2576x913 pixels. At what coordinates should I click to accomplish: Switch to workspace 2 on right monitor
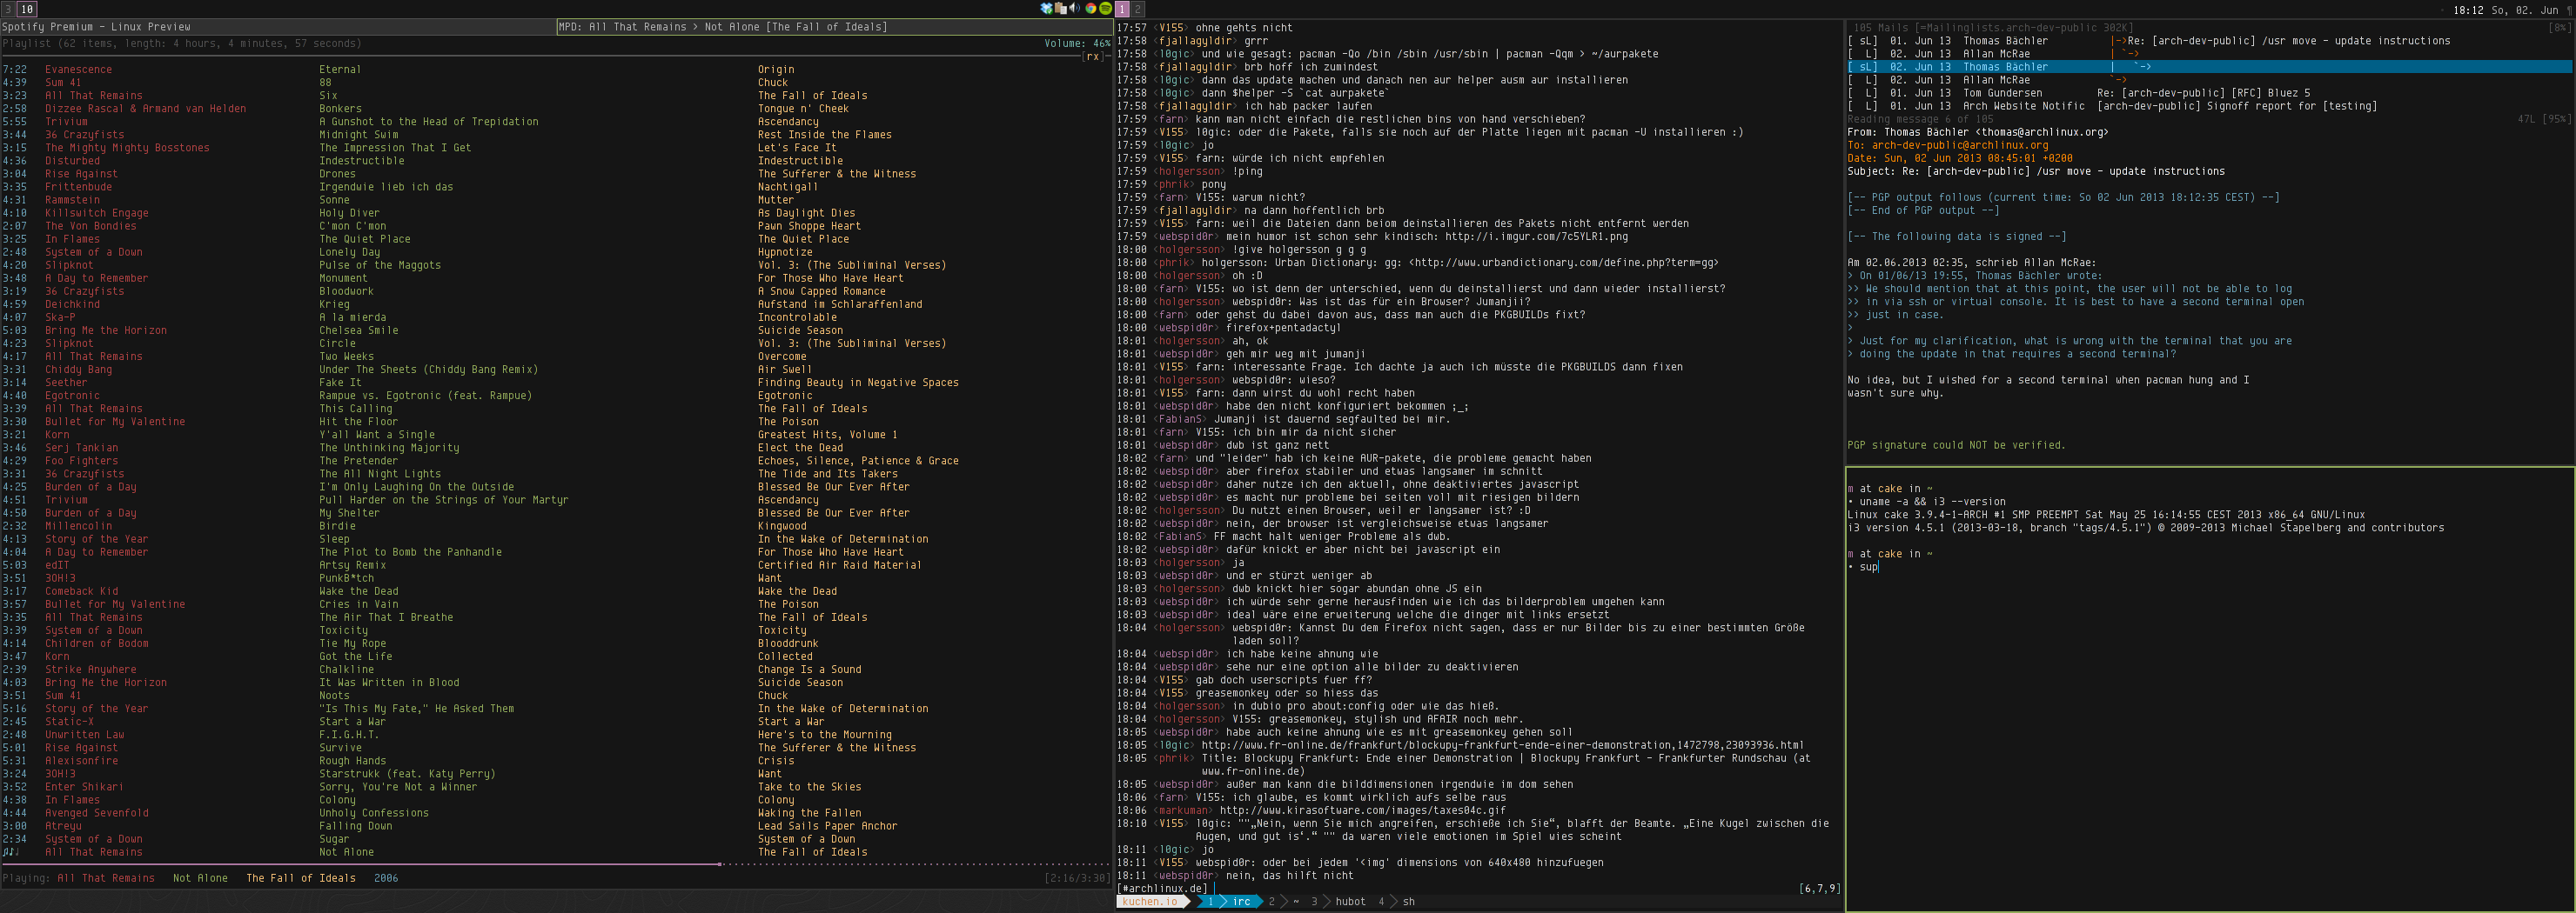pyautogui.click(x=1137, y=8)
